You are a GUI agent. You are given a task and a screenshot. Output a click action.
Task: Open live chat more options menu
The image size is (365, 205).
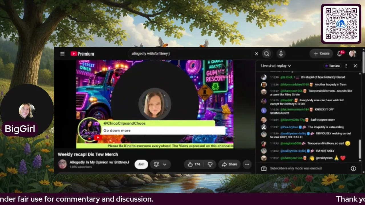346,66
